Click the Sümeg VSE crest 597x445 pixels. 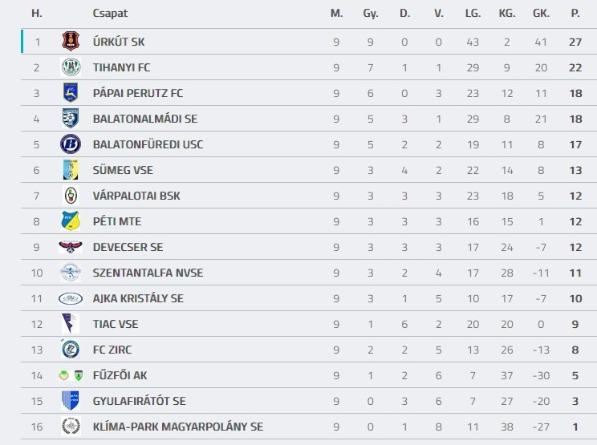pos(71,170)
